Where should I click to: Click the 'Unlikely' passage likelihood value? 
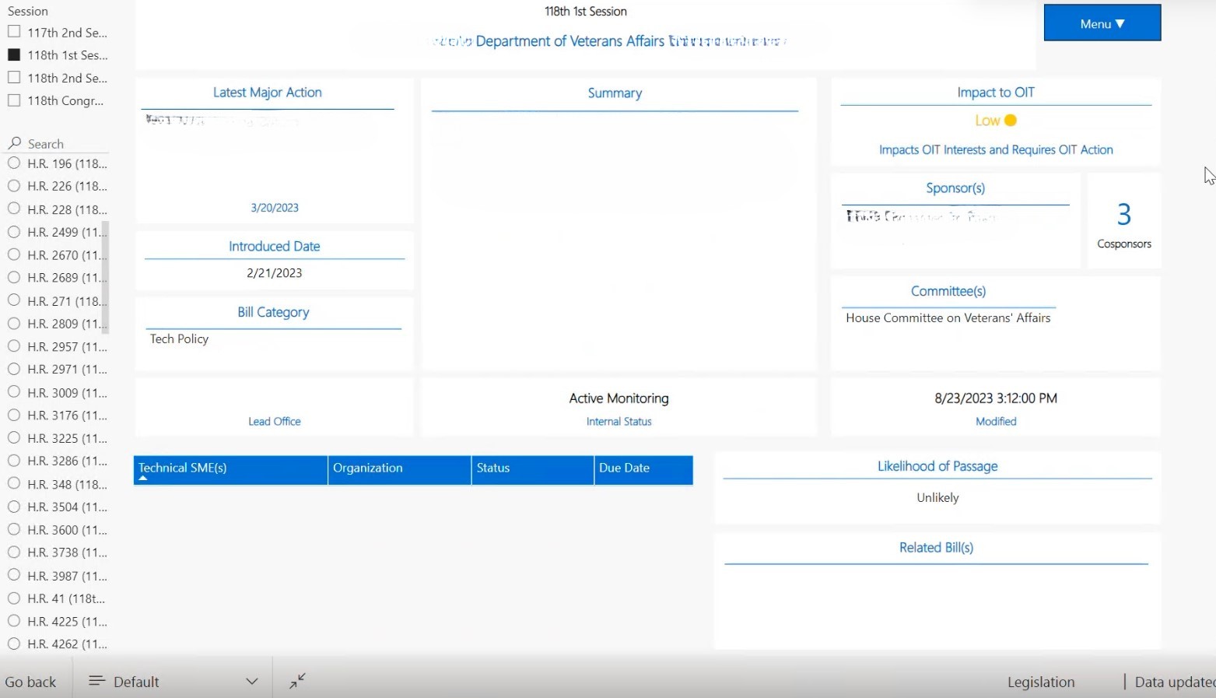937,498
